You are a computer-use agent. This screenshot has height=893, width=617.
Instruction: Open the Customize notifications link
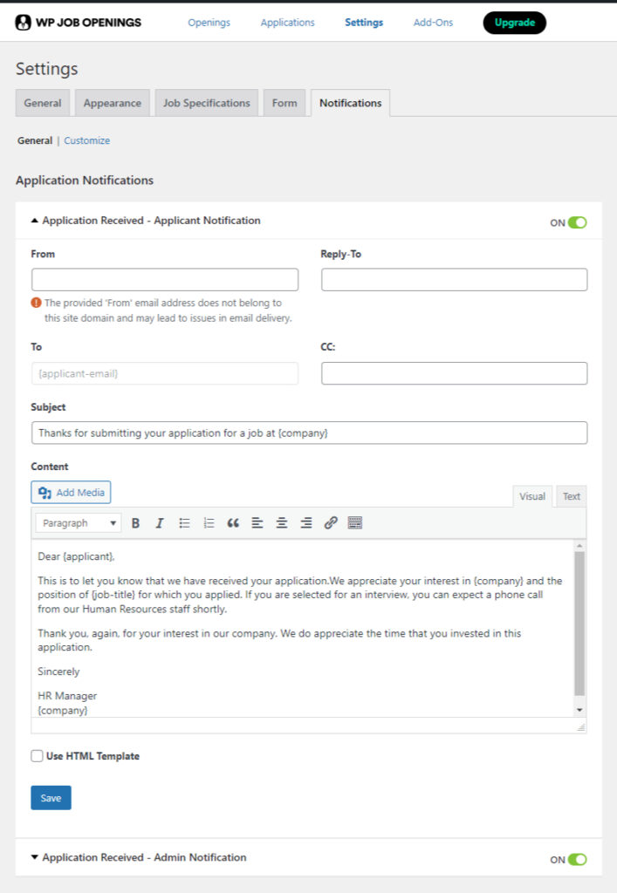point(86,140)
